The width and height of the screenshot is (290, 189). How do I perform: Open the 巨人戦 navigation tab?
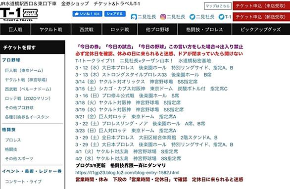15,29
